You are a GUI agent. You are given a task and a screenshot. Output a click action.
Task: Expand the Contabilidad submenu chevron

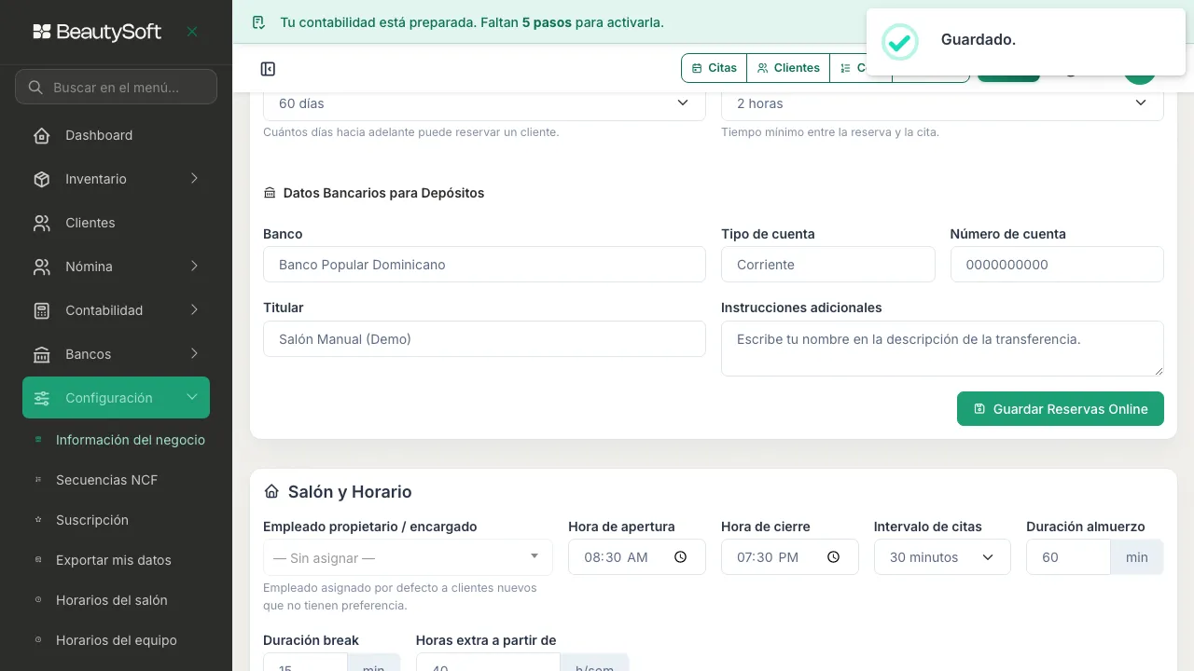click(194, 310)
